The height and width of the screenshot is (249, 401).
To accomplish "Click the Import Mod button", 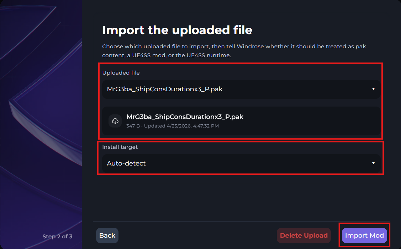I will (364, 236).
